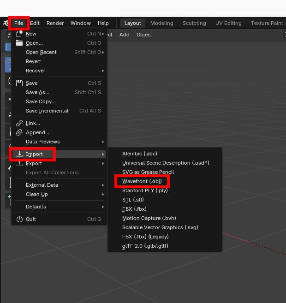Click the chain link icon beside Link
The height and width of the screenshot is (303, 286).
coord(19,123)
